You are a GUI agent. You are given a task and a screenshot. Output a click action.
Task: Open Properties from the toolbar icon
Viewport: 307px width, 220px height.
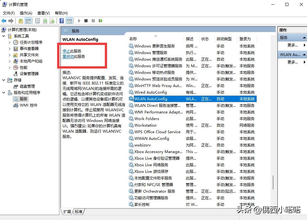click(x=37, y=21)
